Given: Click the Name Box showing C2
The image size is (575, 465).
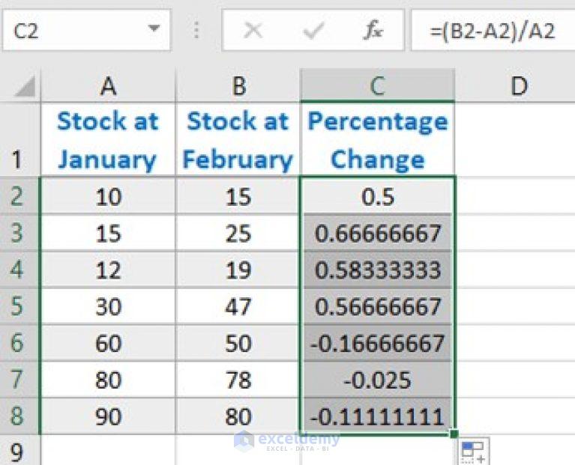Looking at the screenshot, I should [86, 30].
